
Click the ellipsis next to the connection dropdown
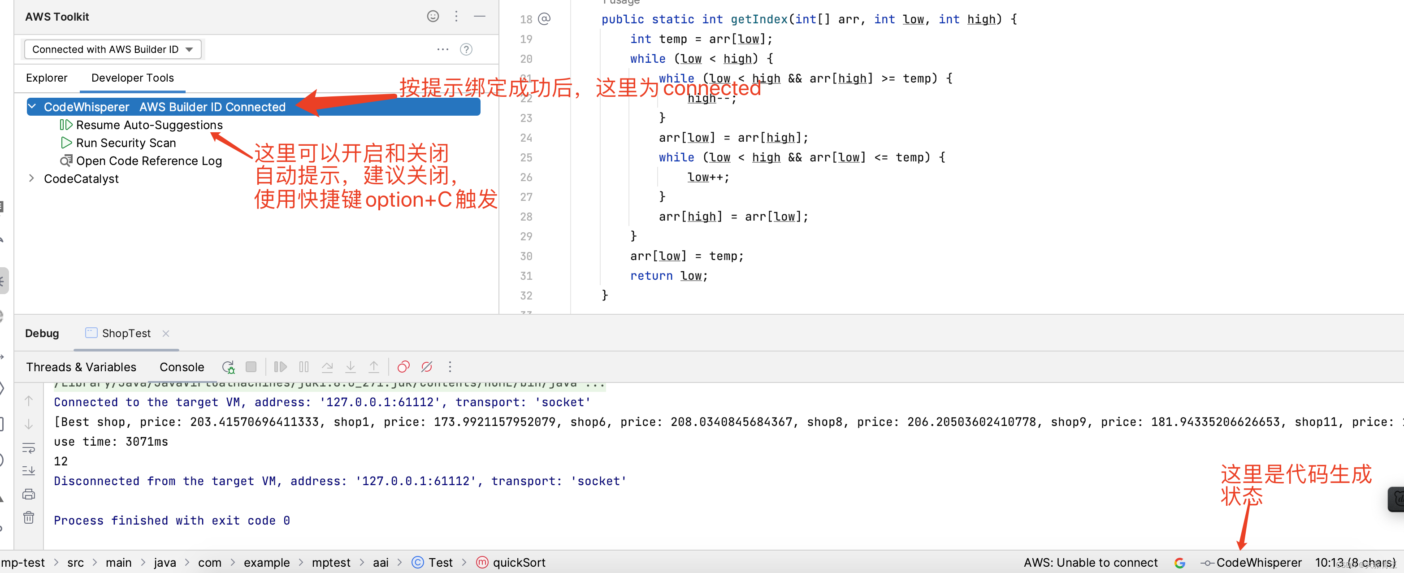pos(442,49)
